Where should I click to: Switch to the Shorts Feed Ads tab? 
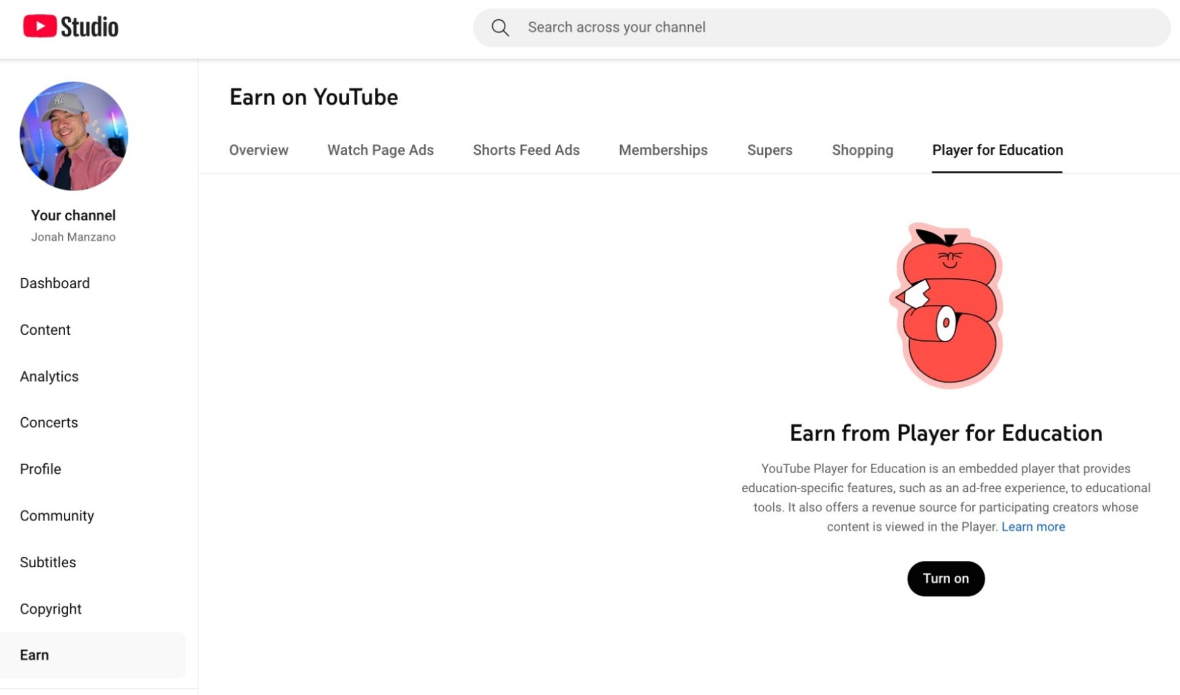(x=526, y=150)
